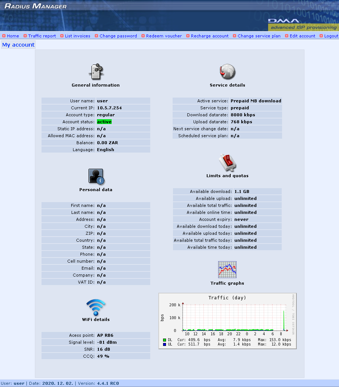Image resolution: width=339 pixels, height=387 pixels.
Task: Click the green active status badge
Action: [104, 122]
